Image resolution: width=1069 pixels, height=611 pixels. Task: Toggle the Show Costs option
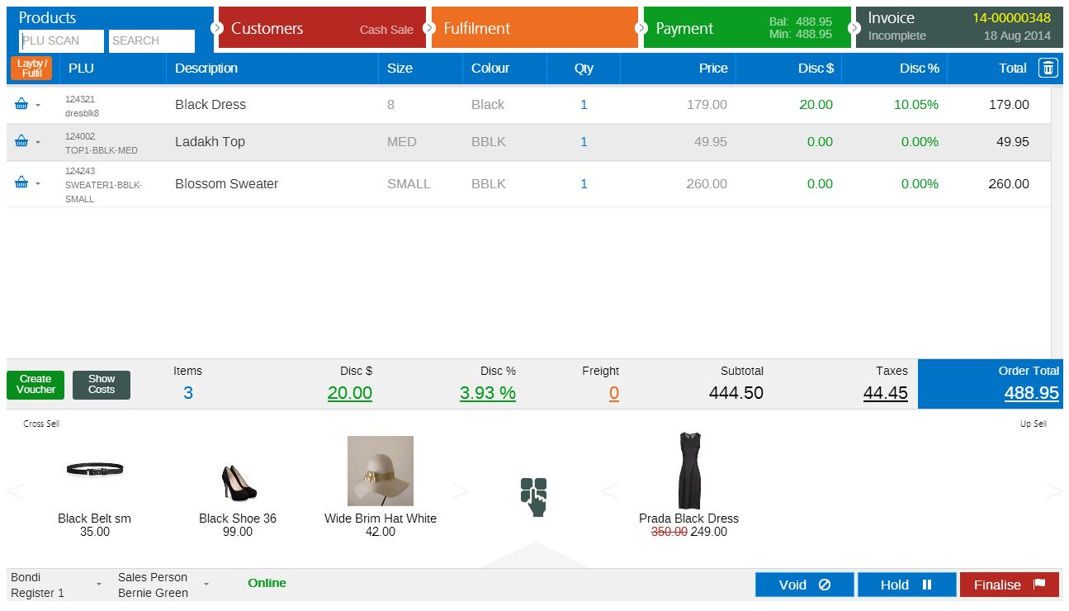click(101, 385)
